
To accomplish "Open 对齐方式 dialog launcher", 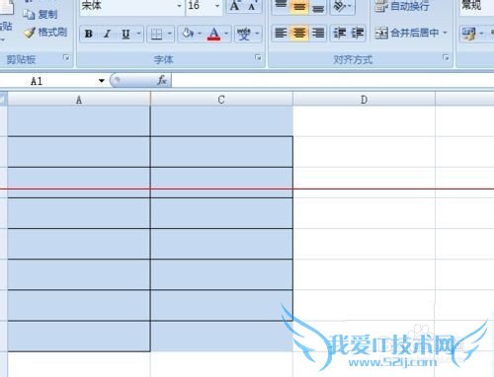I will [x=446, y=57].
